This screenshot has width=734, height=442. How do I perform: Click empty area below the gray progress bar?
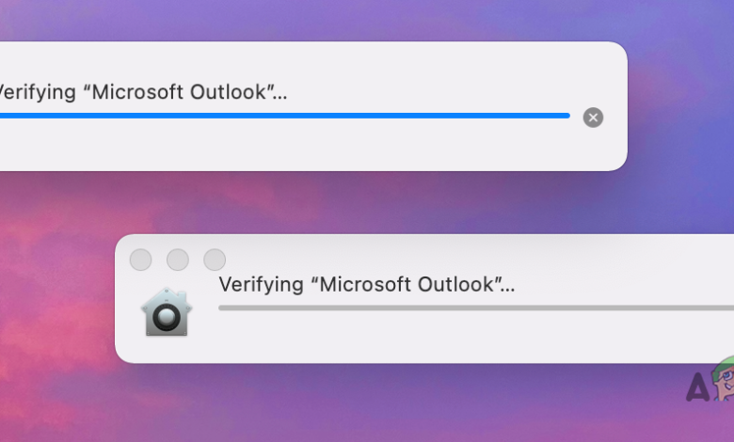(x=468, y=338)
